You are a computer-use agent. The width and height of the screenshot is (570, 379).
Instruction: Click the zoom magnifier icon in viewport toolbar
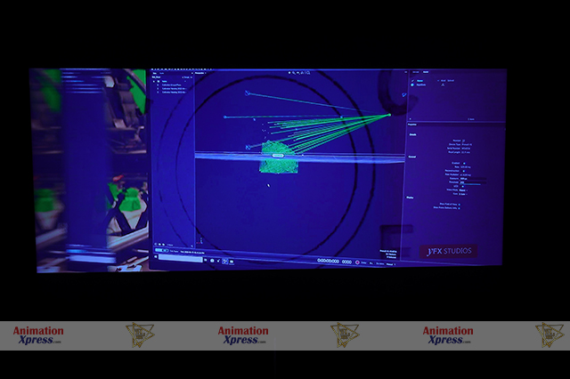point(292,72)
